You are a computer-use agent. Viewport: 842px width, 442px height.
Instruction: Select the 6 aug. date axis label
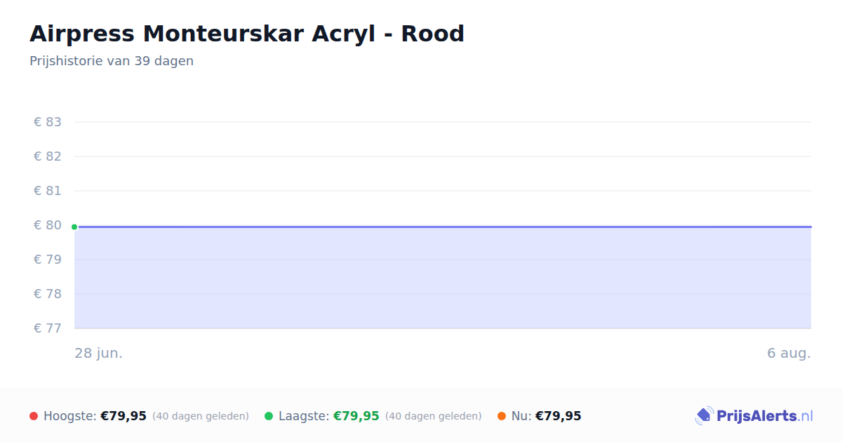tap(789, 354)
